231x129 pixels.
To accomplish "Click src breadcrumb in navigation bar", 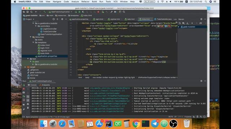I will [42, 15].
